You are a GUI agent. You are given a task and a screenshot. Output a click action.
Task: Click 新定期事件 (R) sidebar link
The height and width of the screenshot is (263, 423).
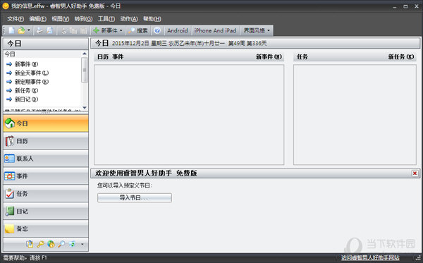pos(32,82)
